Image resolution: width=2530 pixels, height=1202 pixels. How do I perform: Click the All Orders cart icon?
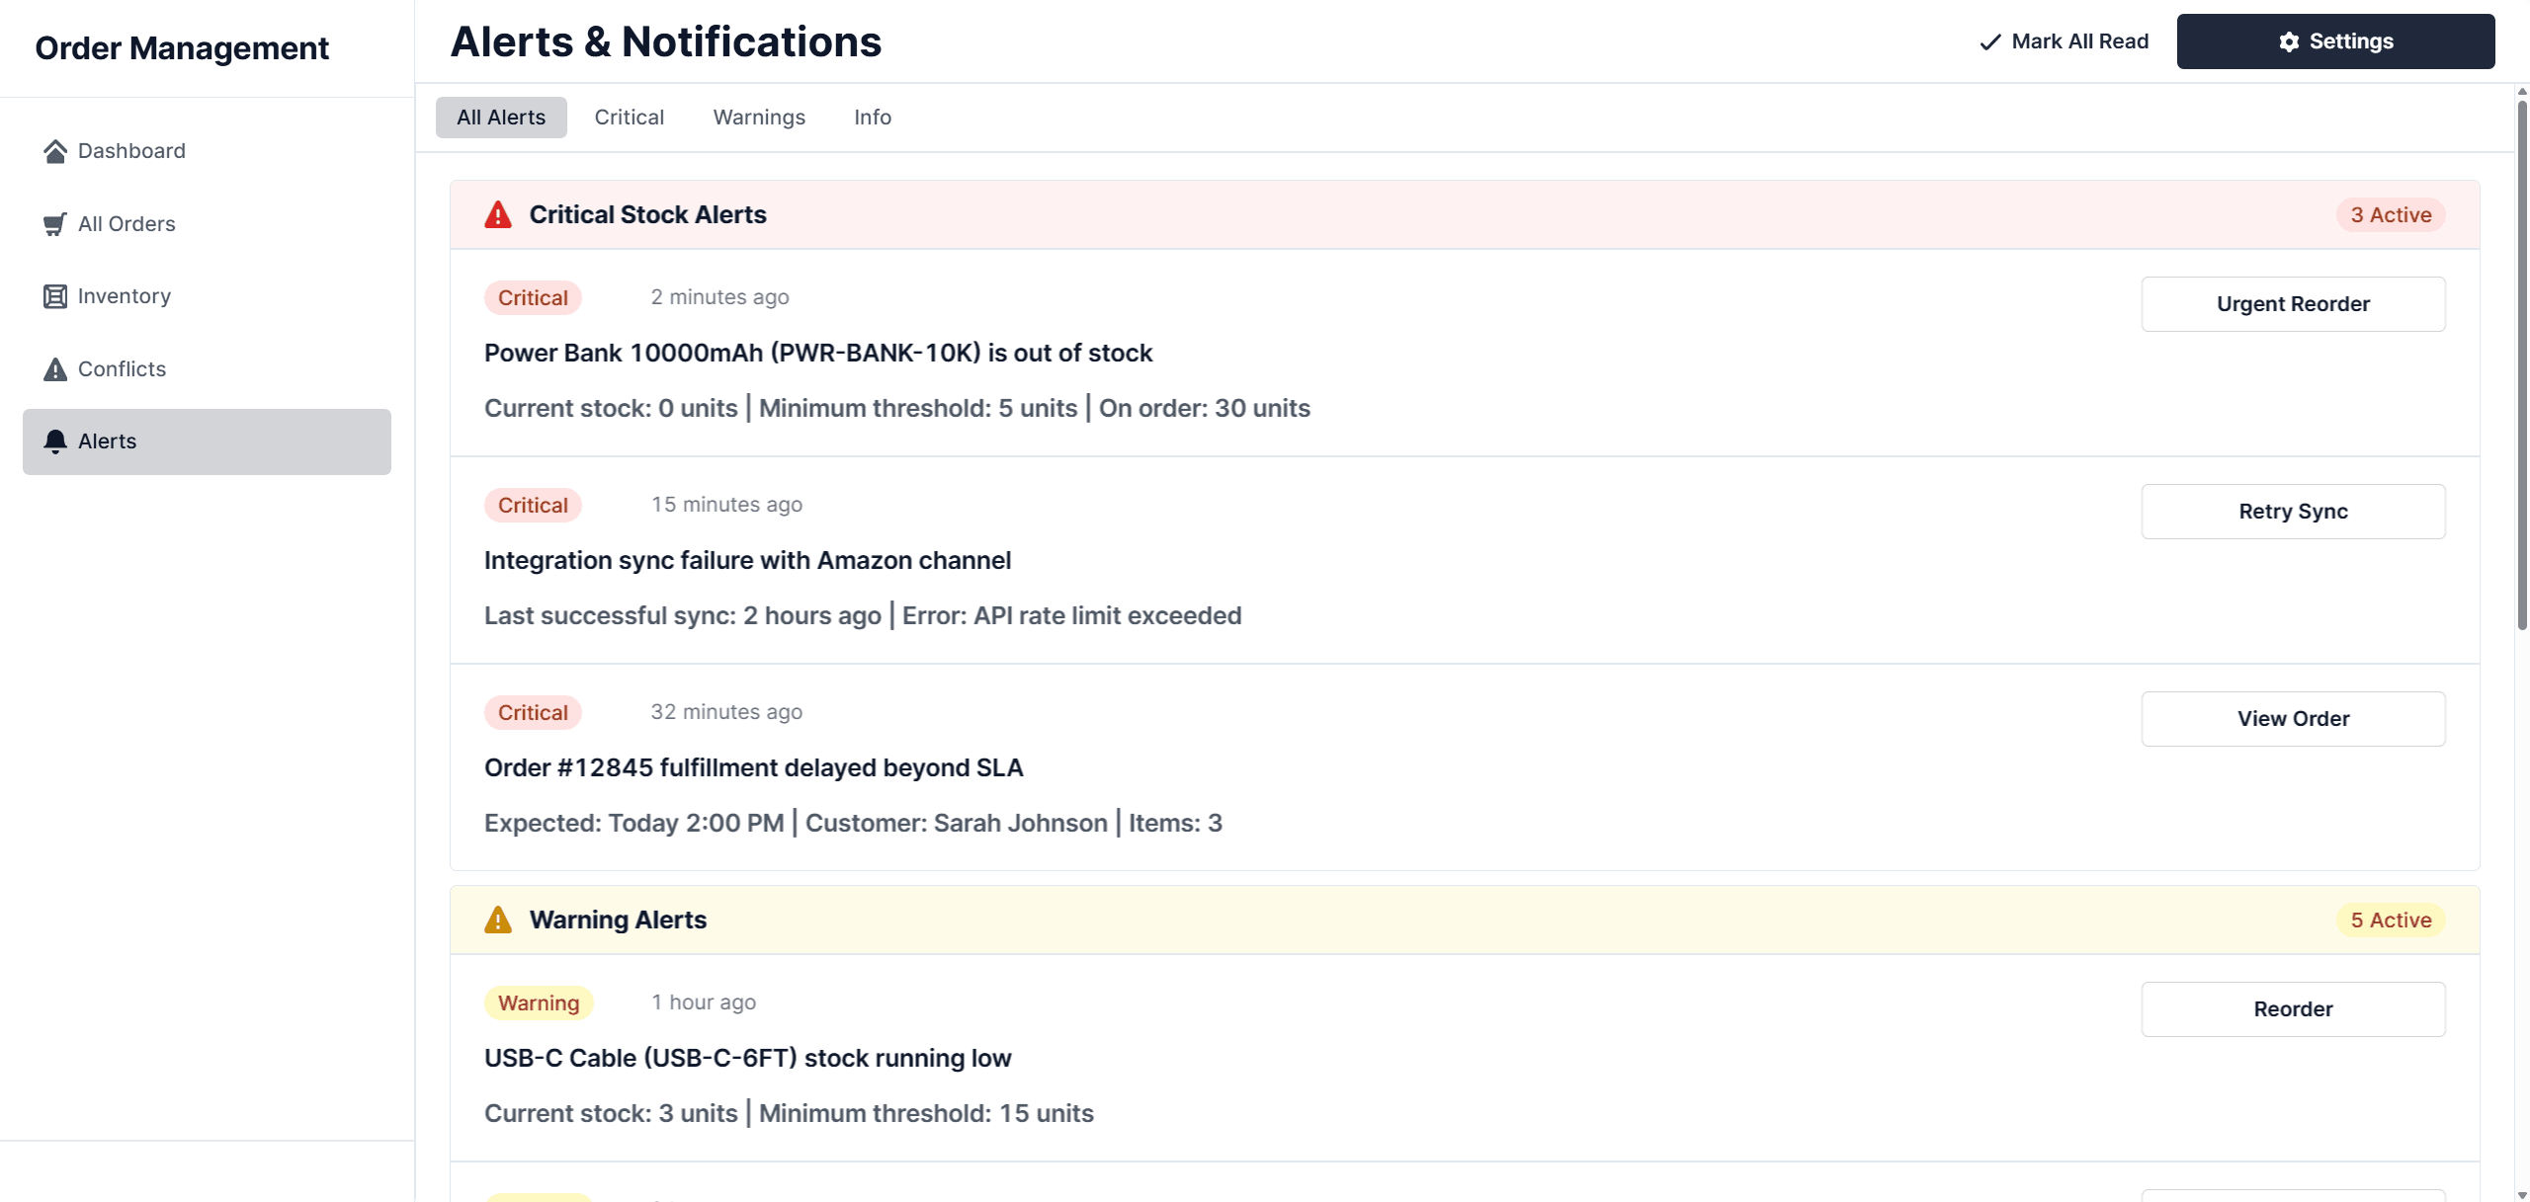[x=55, y=224]
